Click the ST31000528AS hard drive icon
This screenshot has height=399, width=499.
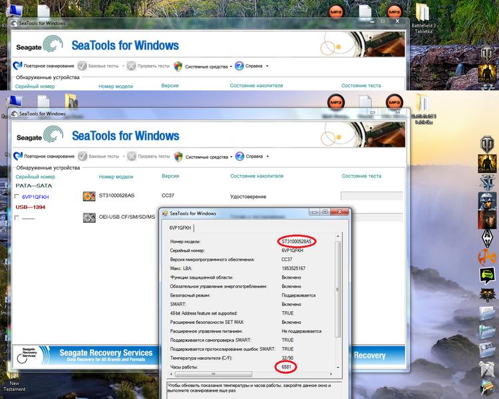click(x=89, y=196)
